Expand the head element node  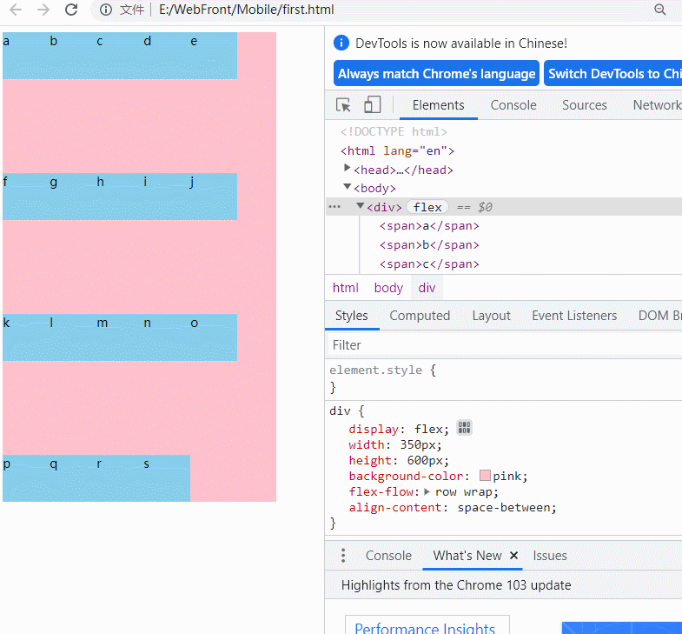pos(348,168)
